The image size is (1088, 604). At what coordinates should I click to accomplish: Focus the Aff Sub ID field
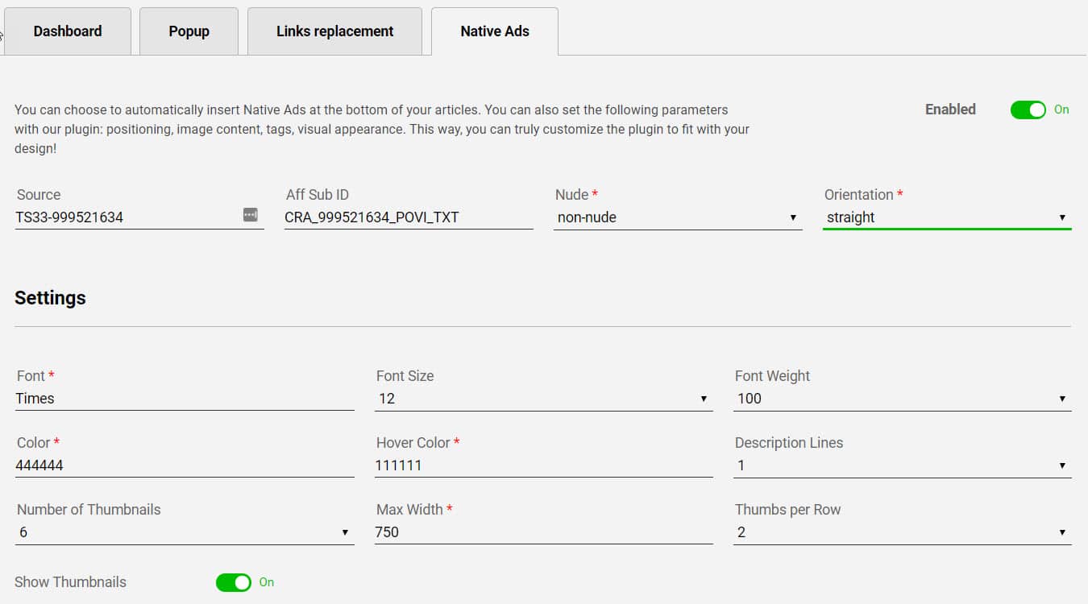408,217
